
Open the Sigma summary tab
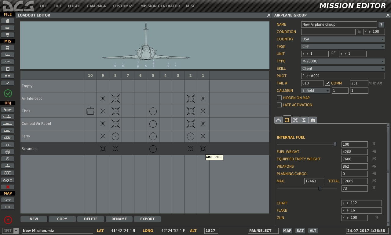[304, 120]
